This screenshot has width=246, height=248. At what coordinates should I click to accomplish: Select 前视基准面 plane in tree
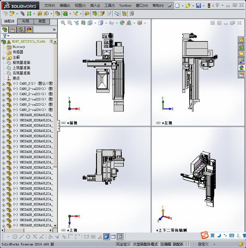[21, 63]
